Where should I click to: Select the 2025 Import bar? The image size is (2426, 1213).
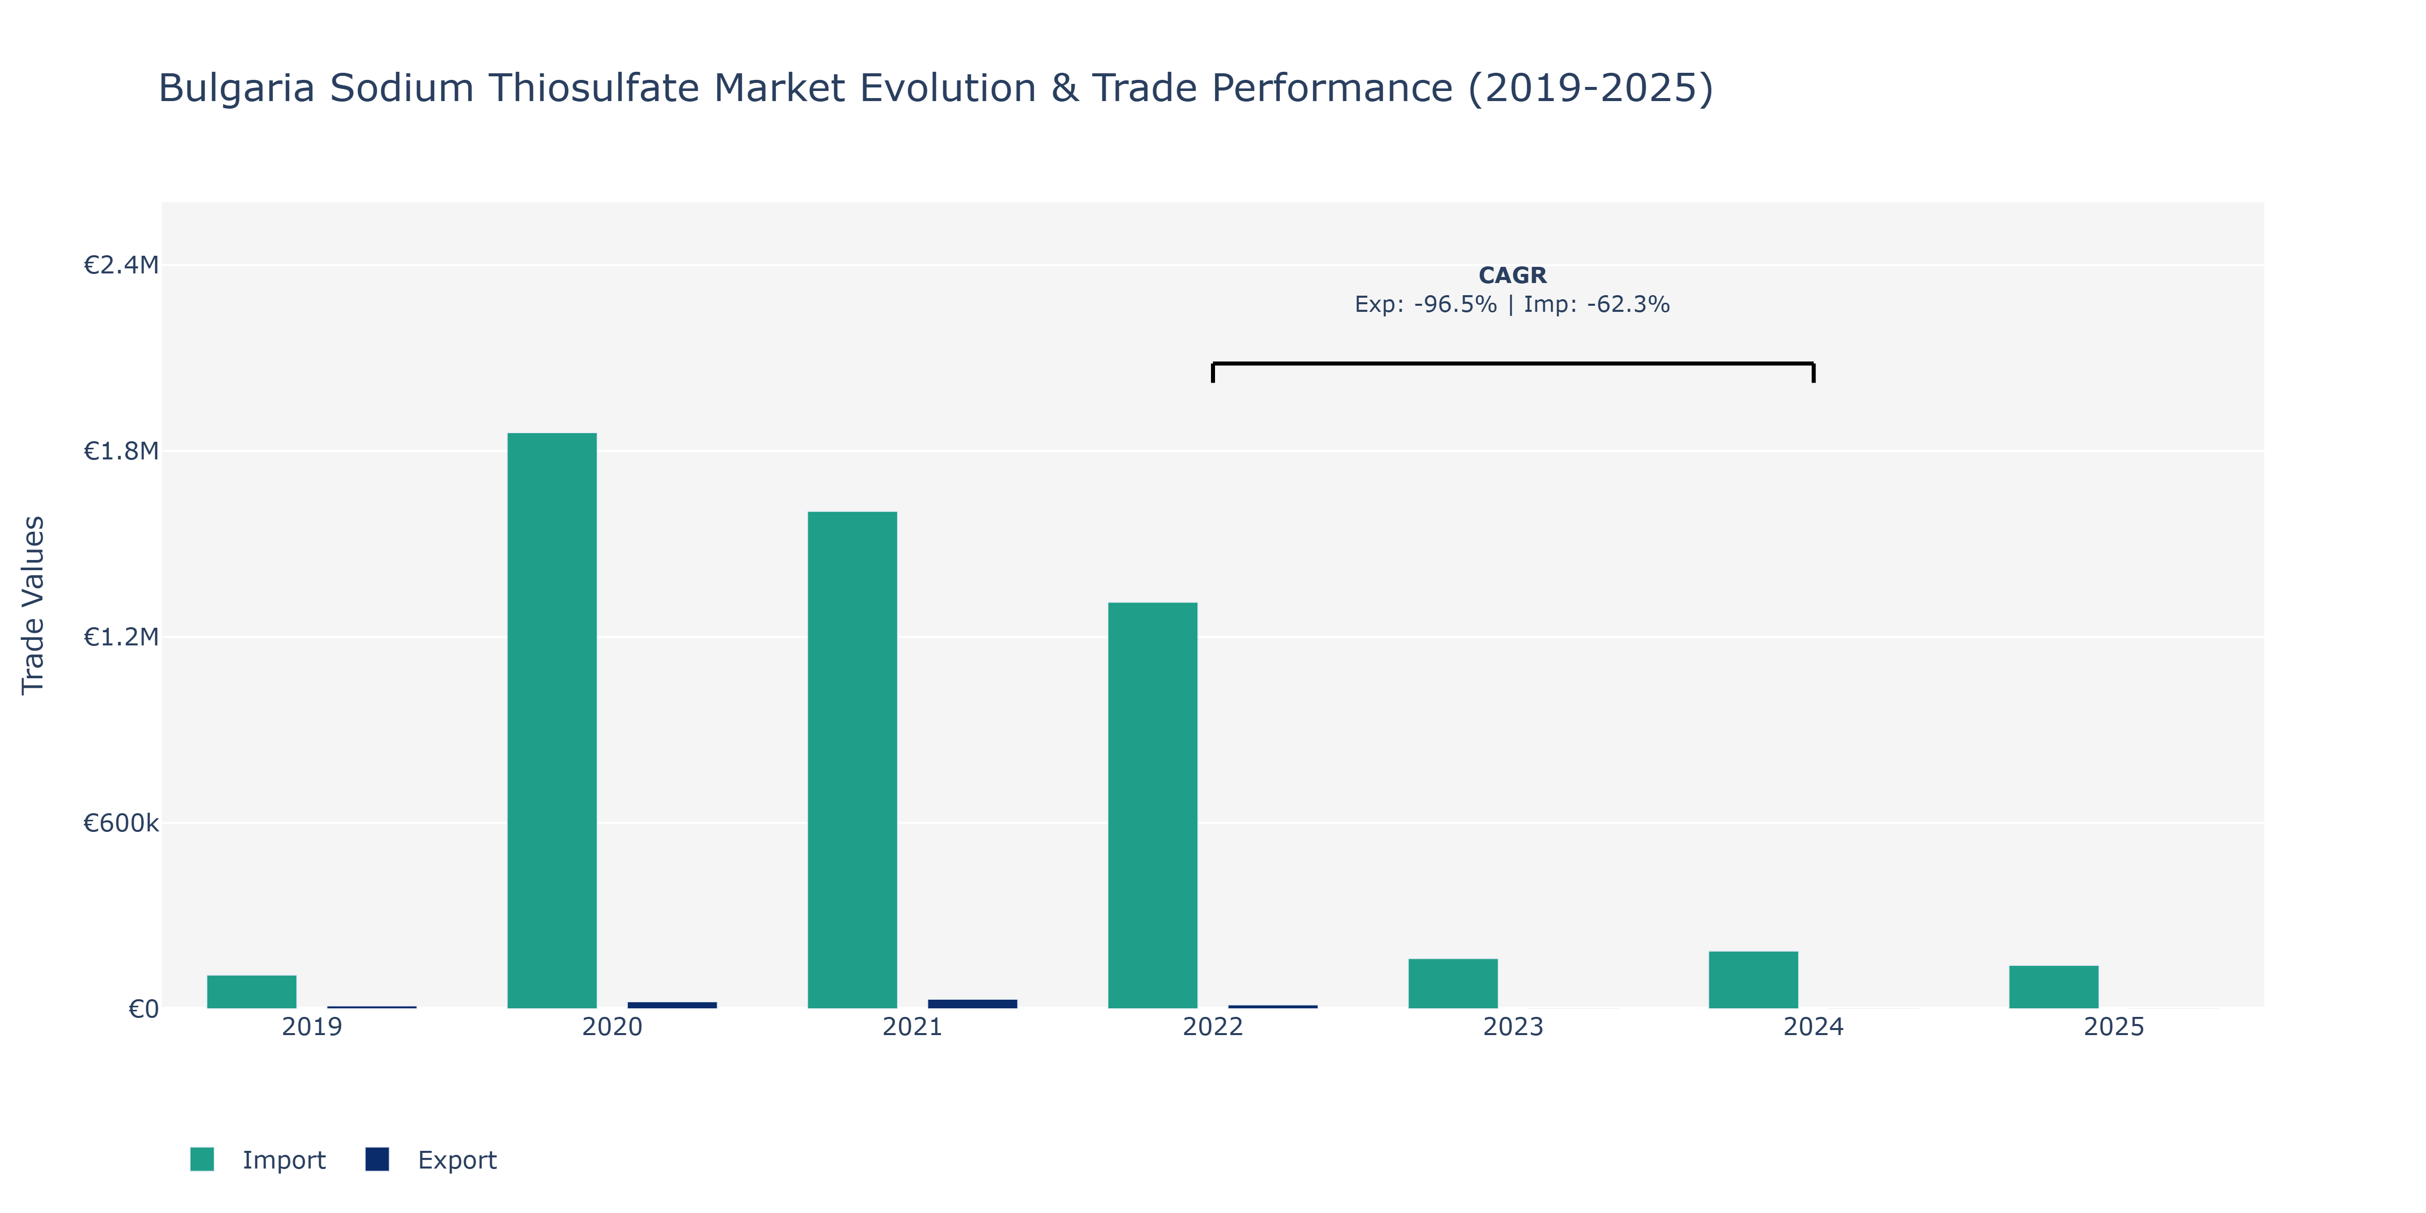(2054, 987)
